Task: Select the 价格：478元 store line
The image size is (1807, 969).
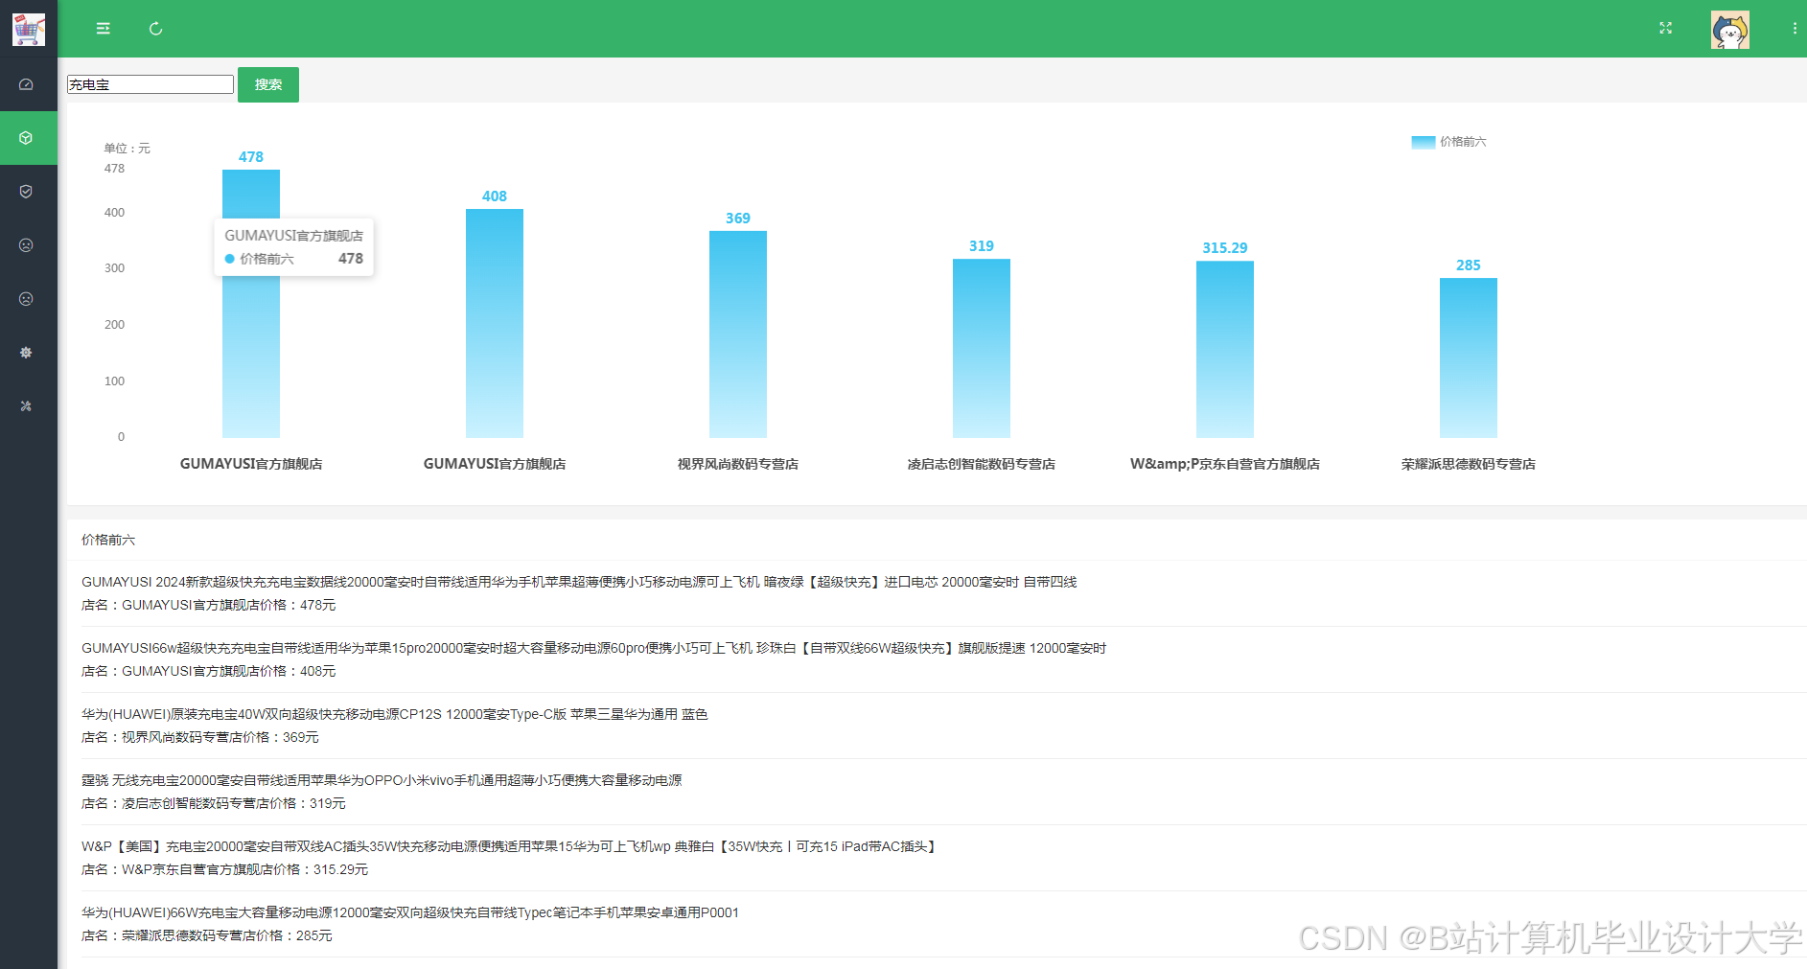Action: tap(209, 605)
